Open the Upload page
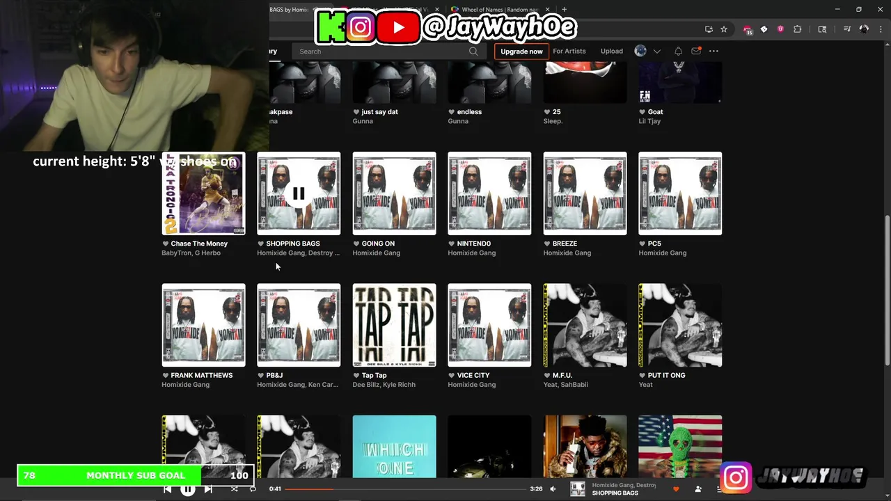The width and height of the screenshot is (891, 501). coord(612,51)
